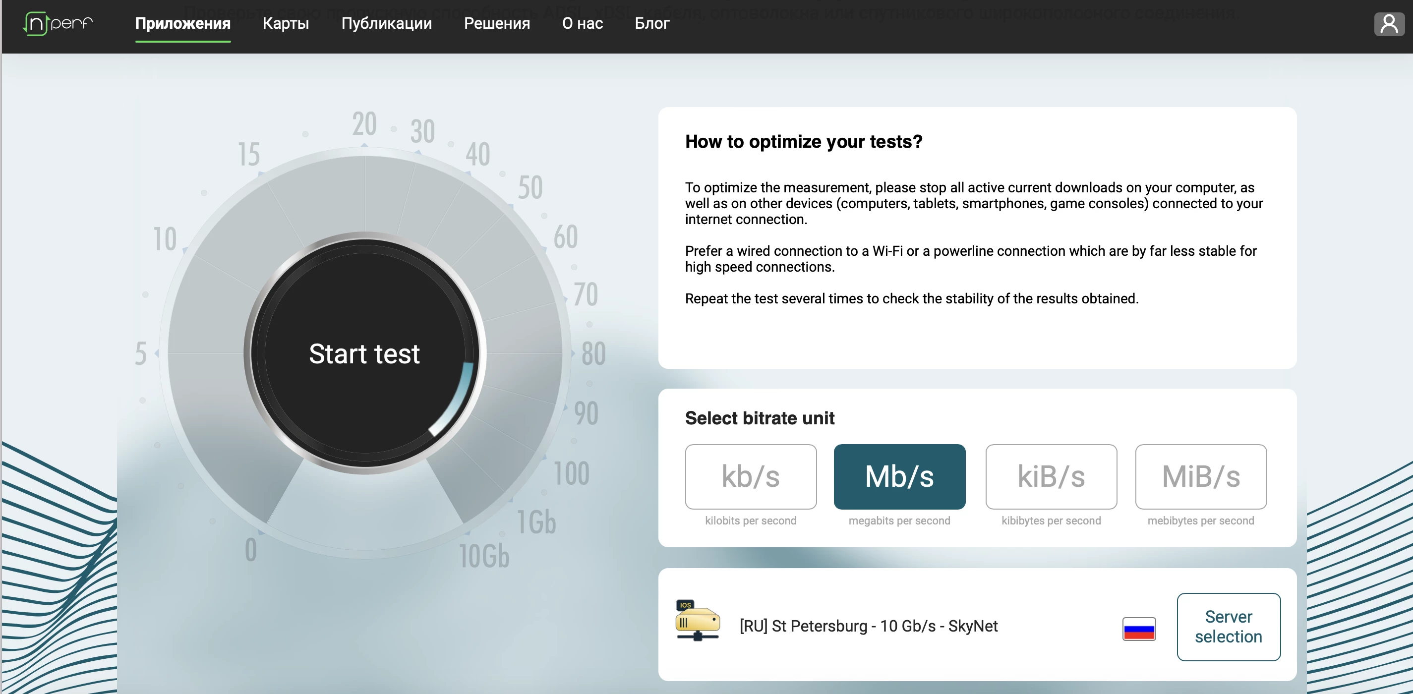This screenshot has height=694, width=1413.
Task: Click the St Petersburg SkyNet server name
Action: point(868,626)
